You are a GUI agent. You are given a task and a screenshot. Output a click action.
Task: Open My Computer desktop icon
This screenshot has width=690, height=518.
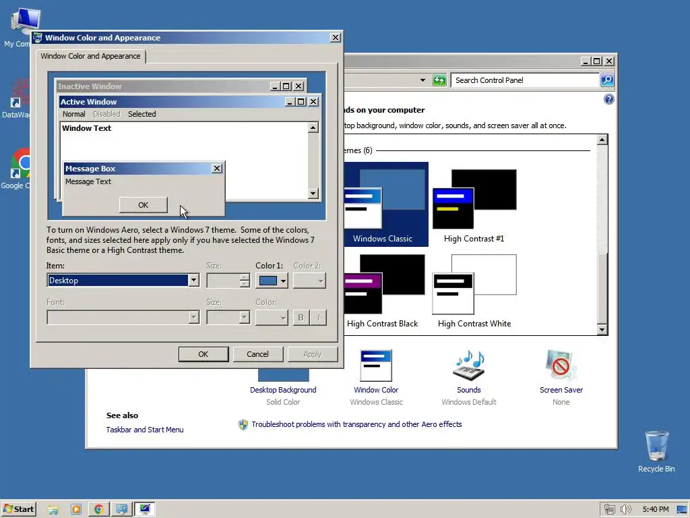coord(26,21)
